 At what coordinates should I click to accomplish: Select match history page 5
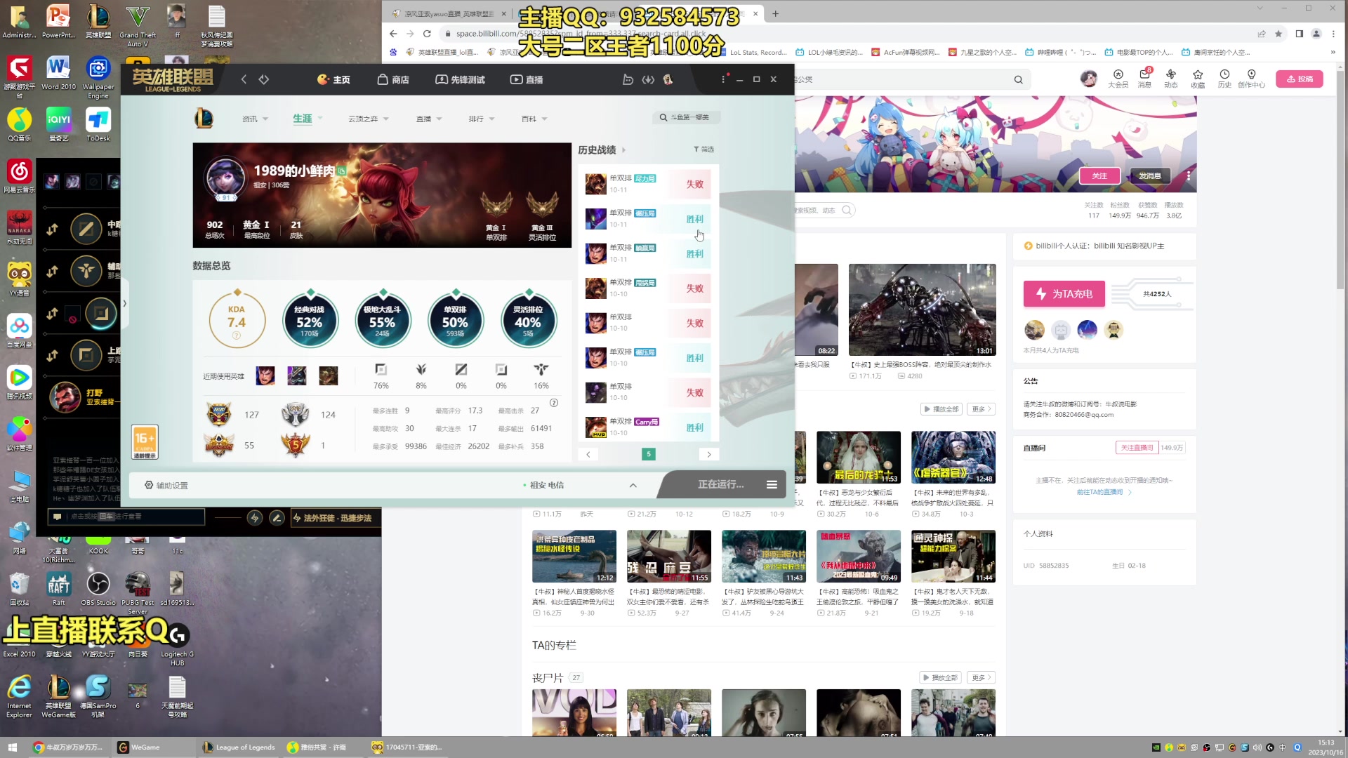click(x=649, y=454)
